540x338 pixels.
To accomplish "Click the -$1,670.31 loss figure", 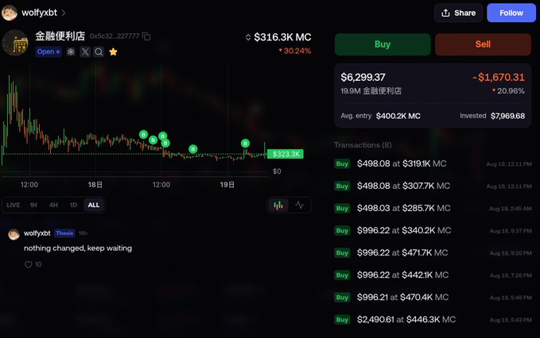I will [499, 77].
